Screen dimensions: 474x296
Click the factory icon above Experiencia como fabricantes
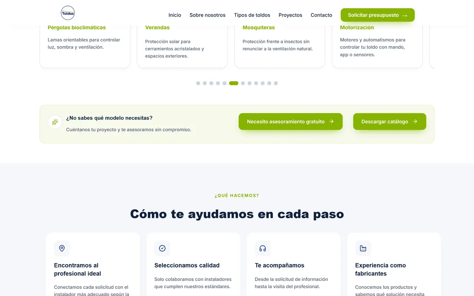click(x=363, y=248)
